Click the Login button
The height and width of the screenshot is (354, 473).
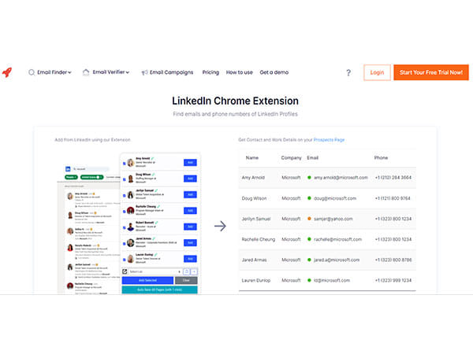(x=377, y=72)
